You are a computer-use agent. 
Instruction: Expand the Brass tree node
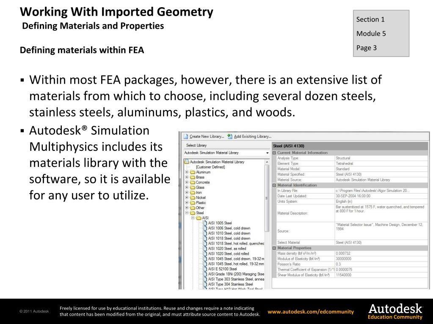[x=187, y=177]
